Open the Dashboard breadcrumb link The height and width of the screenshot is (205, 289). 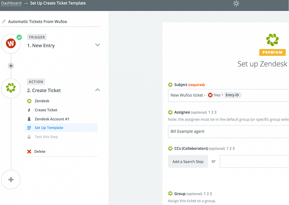[x=11, y=3]
